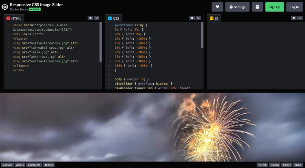Open HTML editor gear settings
The image size is (305, 168).
(90, 18)
